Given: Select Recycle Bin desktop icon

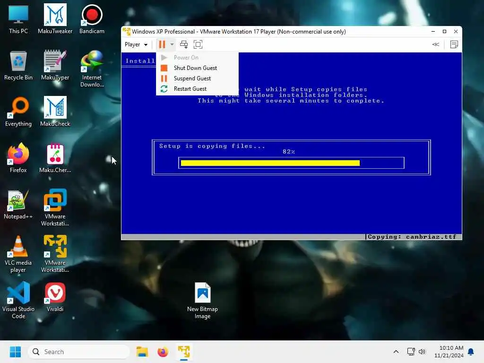Looking at the screenshot, I should tap(18, 65).
